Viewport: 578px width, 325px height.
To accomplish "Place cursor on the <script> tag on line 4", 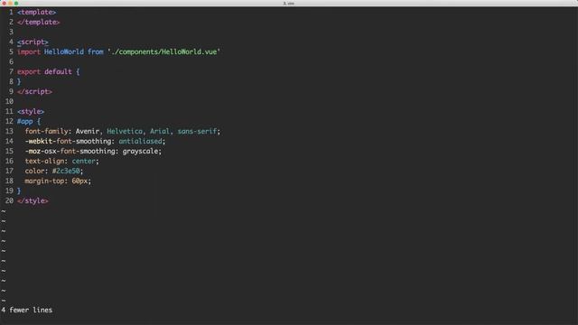I will pyautogui.click(x=33, y=42).
